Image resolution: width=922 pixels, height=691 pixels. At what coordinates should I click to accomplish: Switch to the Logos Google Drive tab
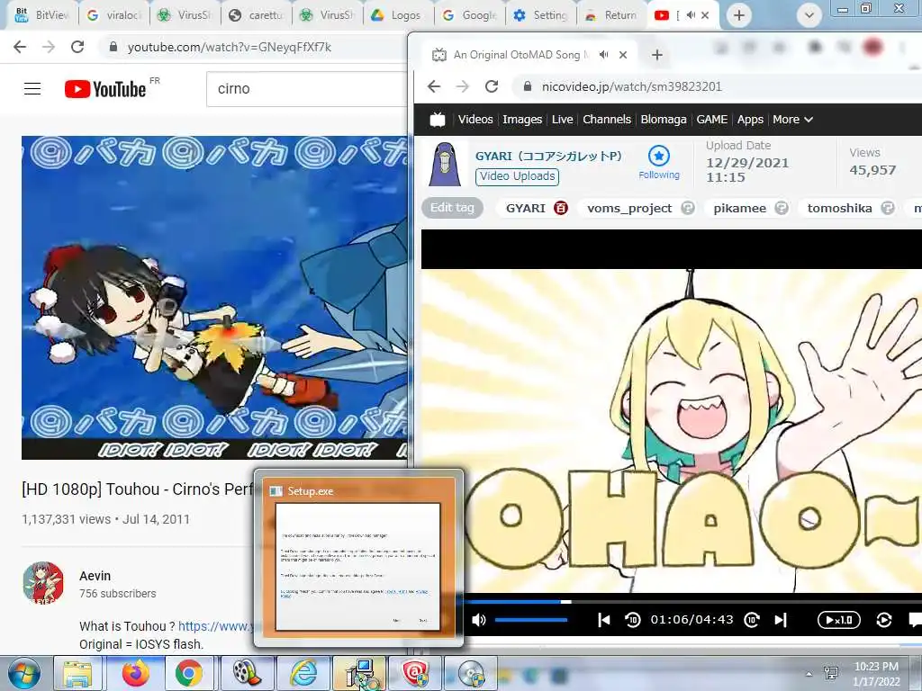coord(398,14)
